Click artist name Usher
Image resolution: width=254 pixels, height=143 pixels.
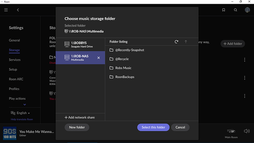pyautogui.click(x=23, y=136)
